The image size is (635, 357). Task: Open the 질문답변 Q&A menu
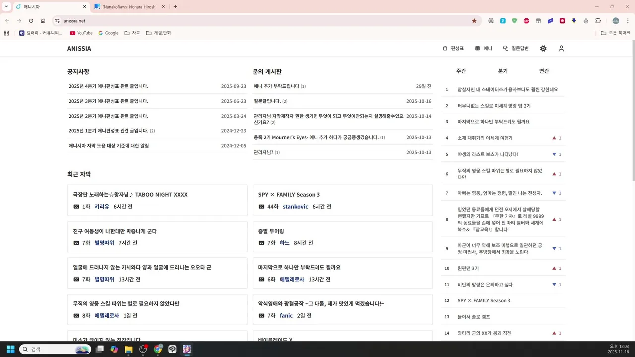coord(515,48)
